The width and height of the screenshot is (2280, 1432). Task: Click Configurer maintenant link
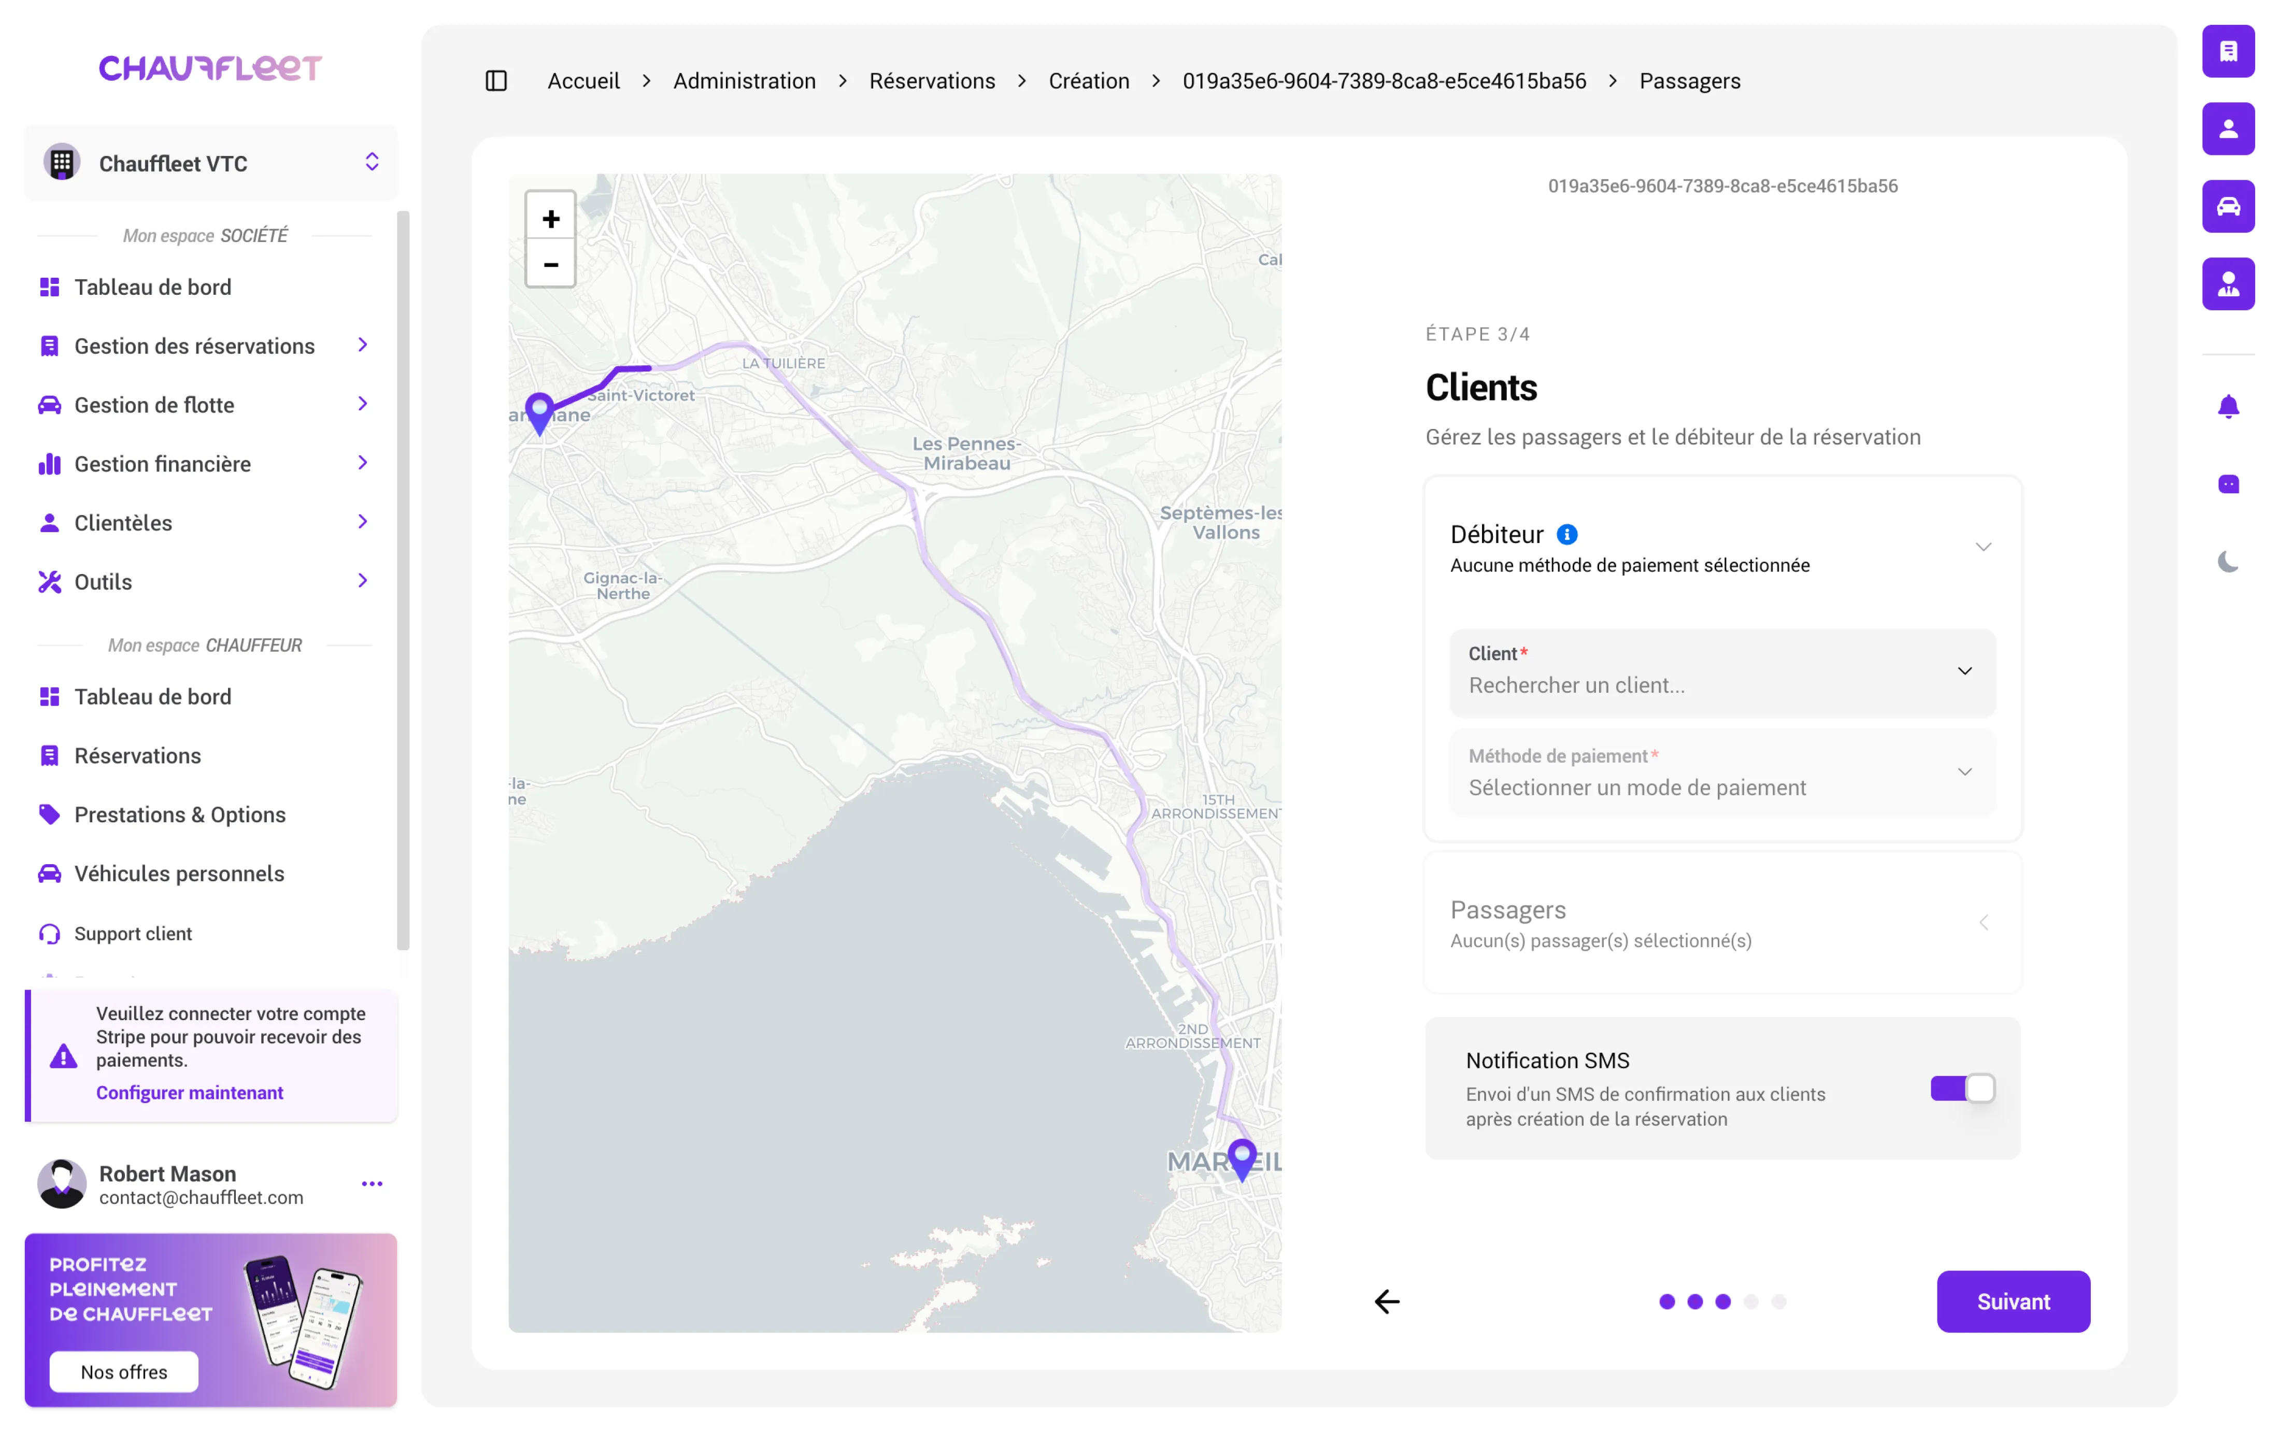[189, 1092]
